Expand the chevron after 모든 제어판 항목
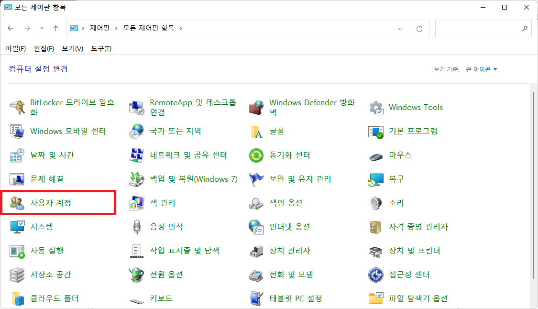The image size is (538, 309). [181, 28]
